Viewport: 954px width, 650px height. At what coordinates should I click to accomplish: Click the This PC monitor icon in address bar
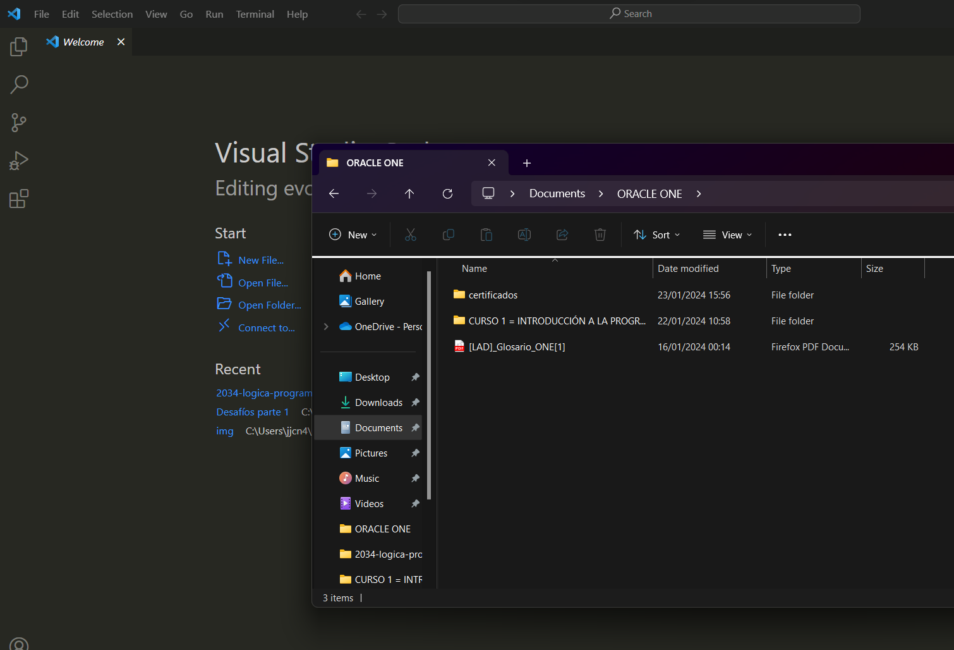488,193
